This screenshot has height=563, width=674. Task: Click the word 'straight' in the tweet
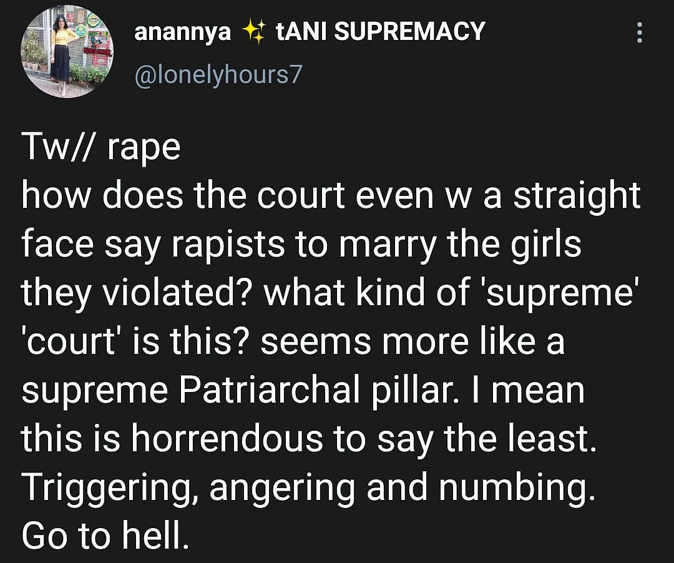click(577, 197)
